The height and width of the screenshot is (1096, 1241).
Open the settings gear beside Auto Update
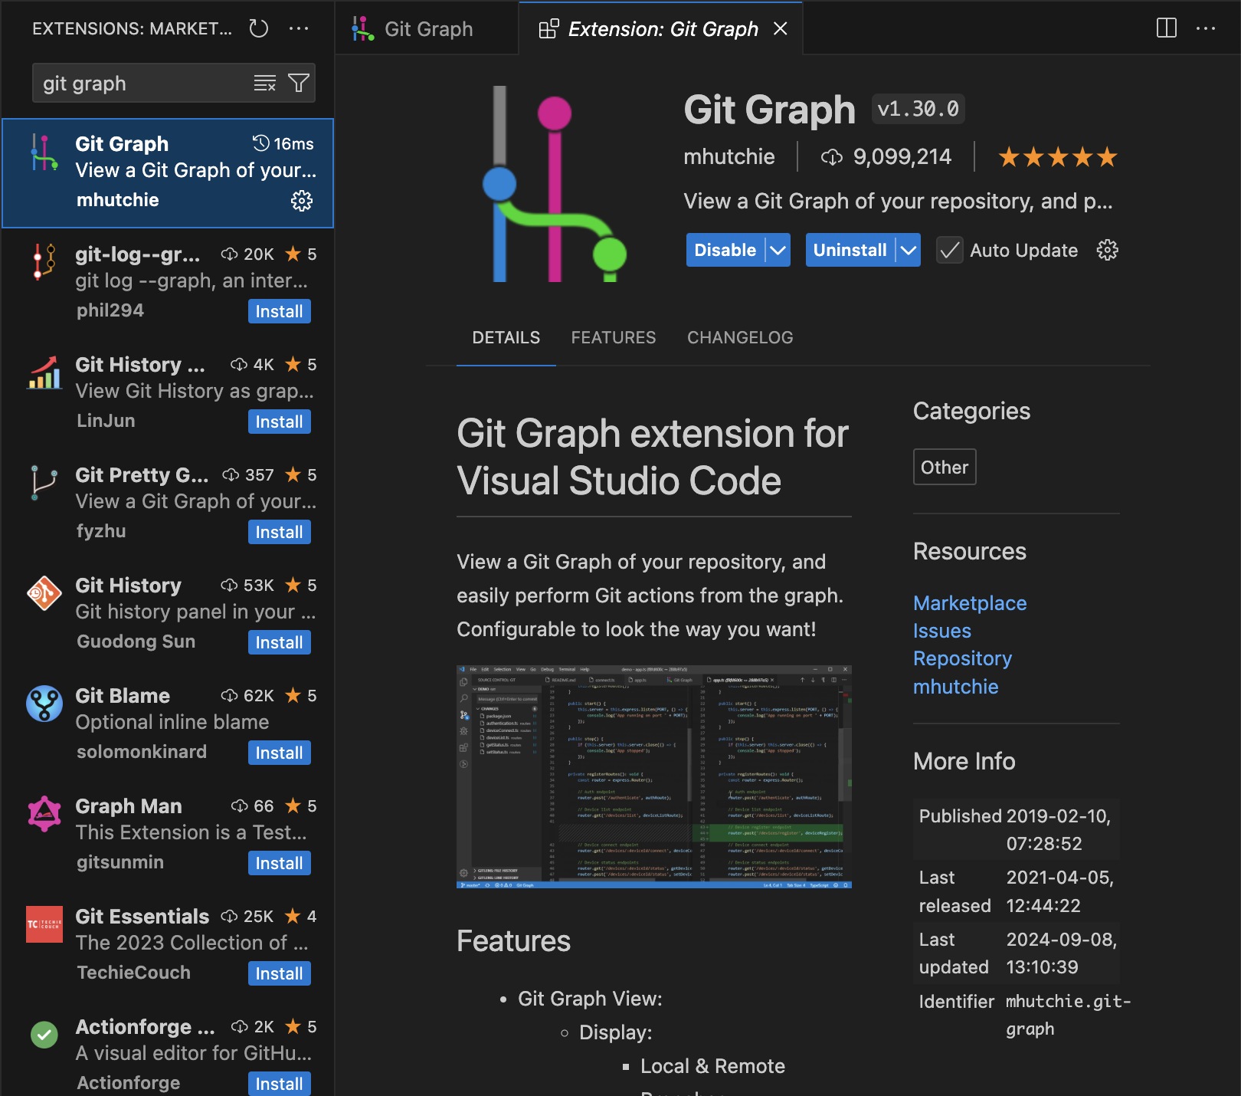click(1108, 250)
